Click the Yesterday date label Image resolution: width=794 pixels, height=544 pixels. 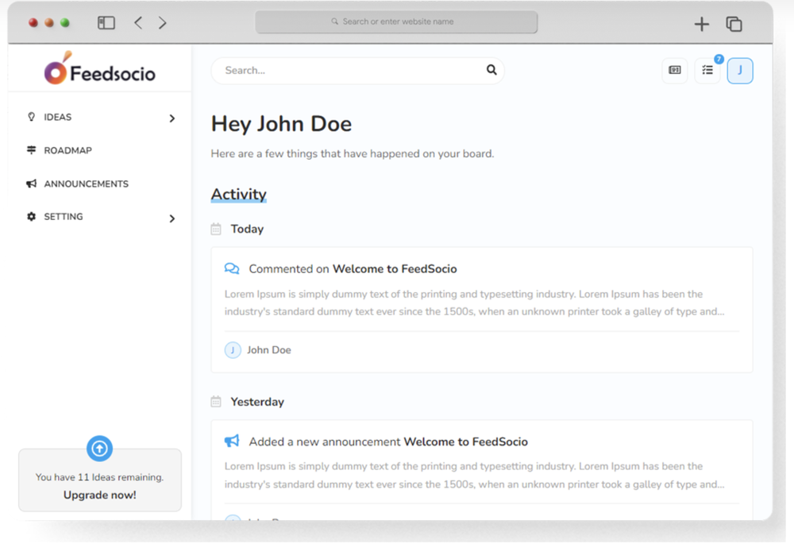[257, 402]
